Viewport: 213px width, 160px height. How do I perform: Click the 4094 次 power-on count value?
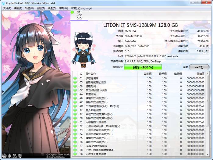199,46
